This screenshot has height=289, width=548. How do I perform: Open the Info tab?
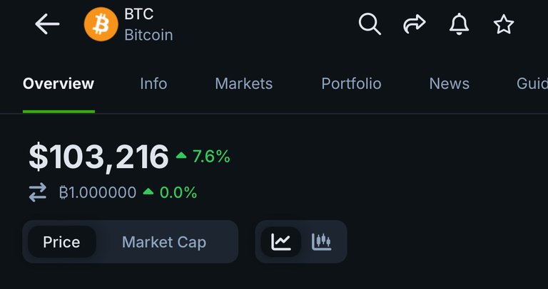153,84
